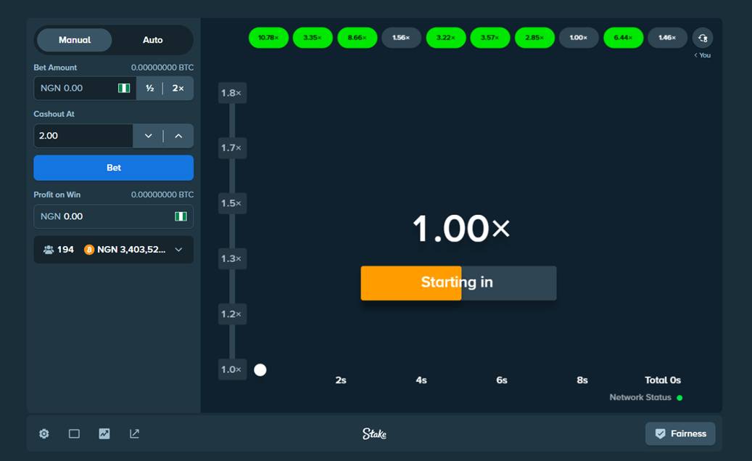Switch to Manual betting mode

pyautogui.click(x=75, y=40)
